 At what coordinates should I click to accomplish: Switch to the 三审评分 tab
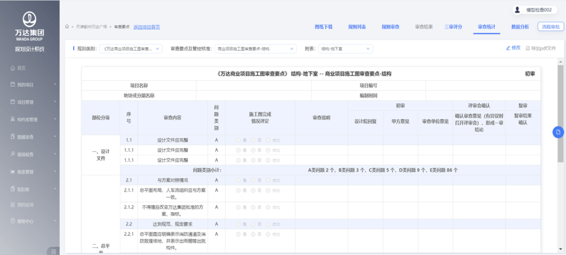(x=453, y=27)
